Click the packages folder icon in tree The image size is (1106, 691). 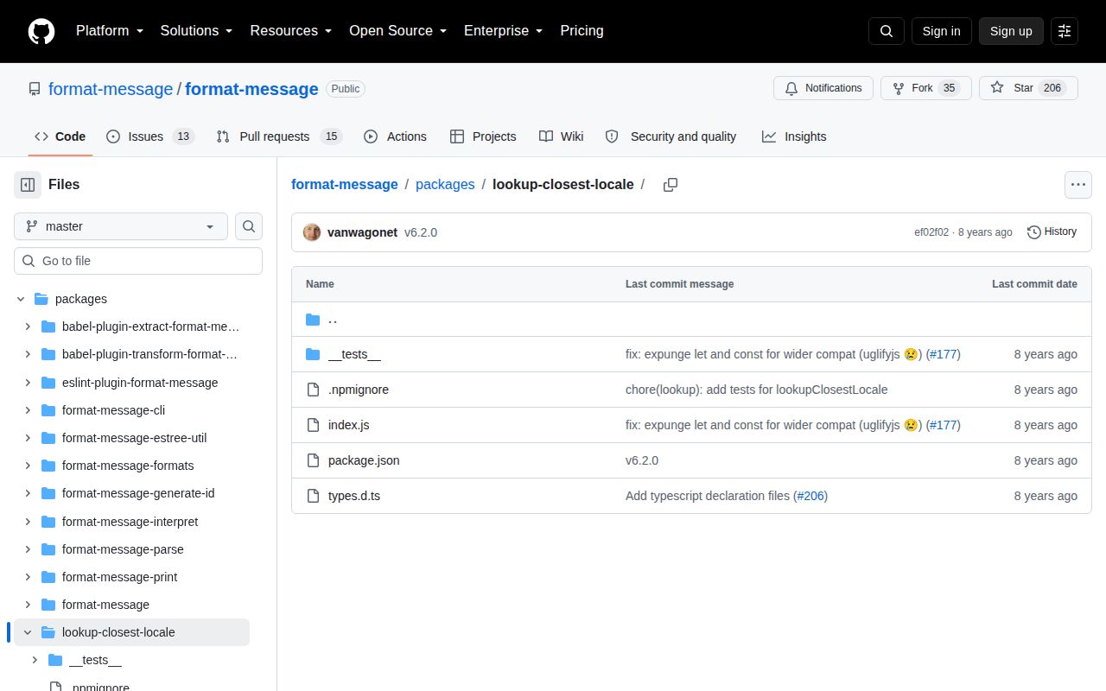[41, 299]
